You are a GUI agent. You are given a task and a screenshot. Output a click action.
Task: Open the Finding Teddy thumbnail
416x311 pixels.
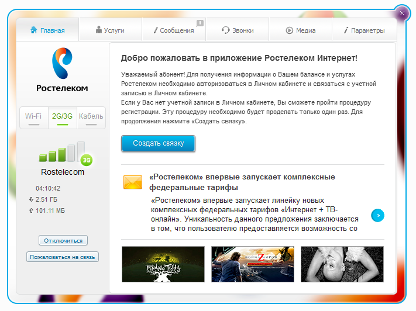tap(163, 264)
